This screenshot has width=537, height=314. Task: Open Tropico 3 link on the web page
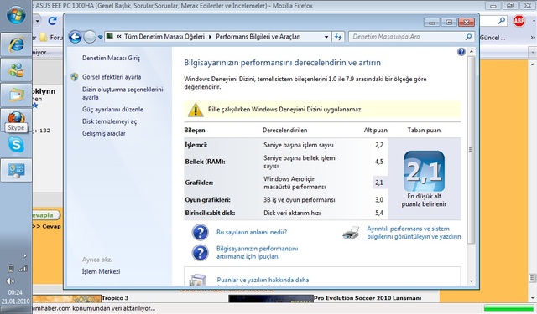[x=115, y=298]
